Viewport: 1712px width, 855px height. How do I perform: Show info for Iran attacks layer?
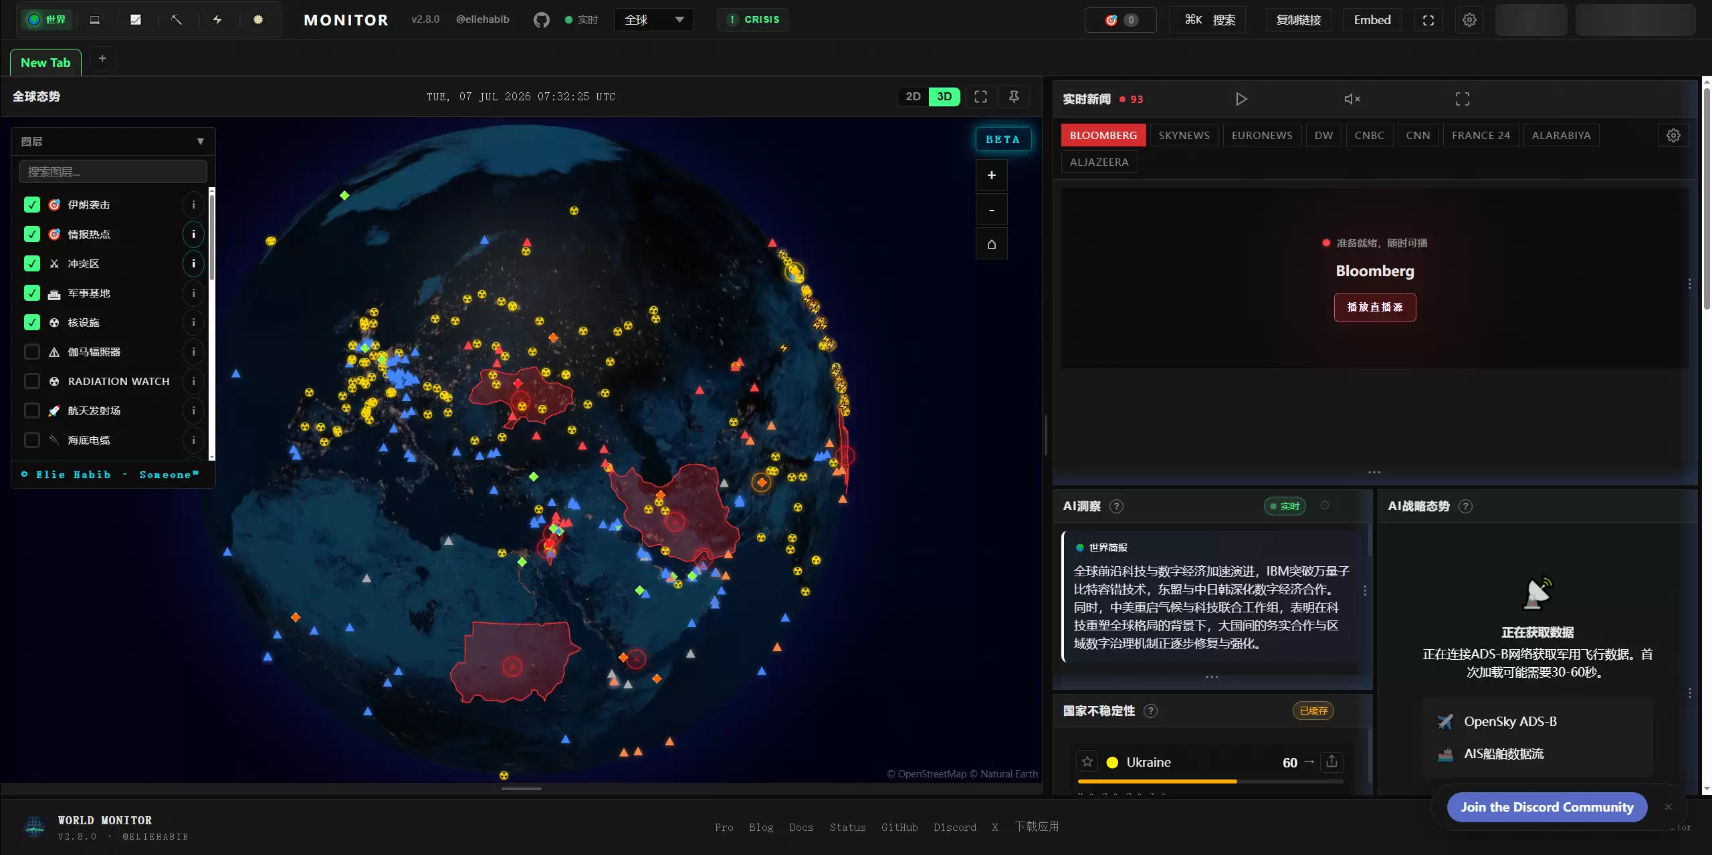coord(193,205)
